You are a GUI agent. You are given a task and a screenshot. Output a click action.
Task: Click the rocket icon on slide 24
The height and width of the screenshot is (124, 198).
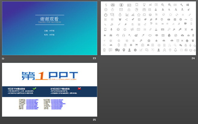pyautogui.click(x=133, y=19)
